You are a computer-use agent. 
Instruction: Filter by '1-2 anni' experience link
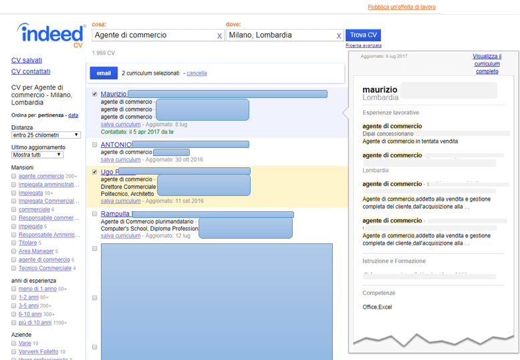[29, 297]
